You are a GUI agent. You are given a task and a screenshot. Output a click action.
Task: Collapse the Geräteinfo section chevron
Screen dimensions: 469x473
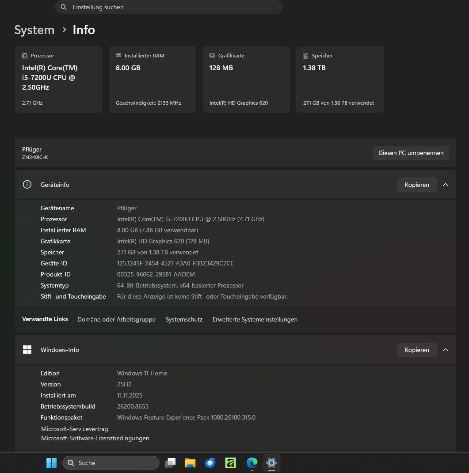(446, 185)
